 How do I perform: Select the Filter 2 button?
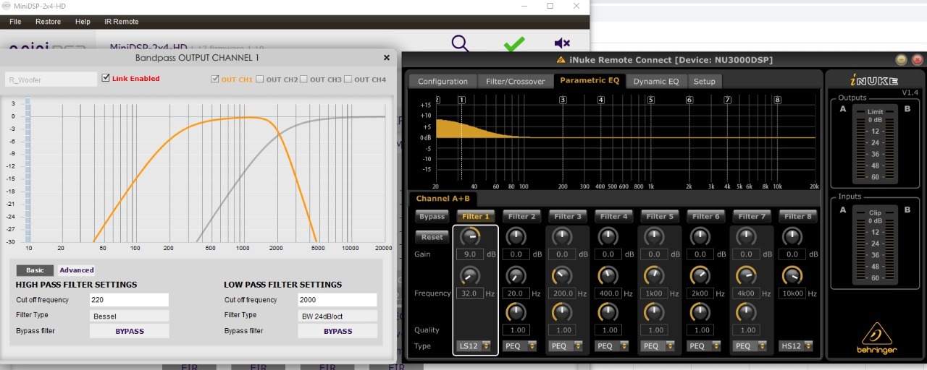coord(521,216)
